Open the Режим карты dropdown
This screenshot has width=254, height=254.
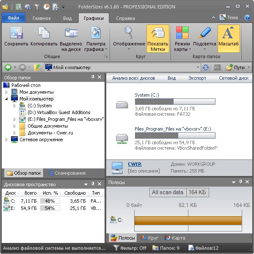coord(182,39)
